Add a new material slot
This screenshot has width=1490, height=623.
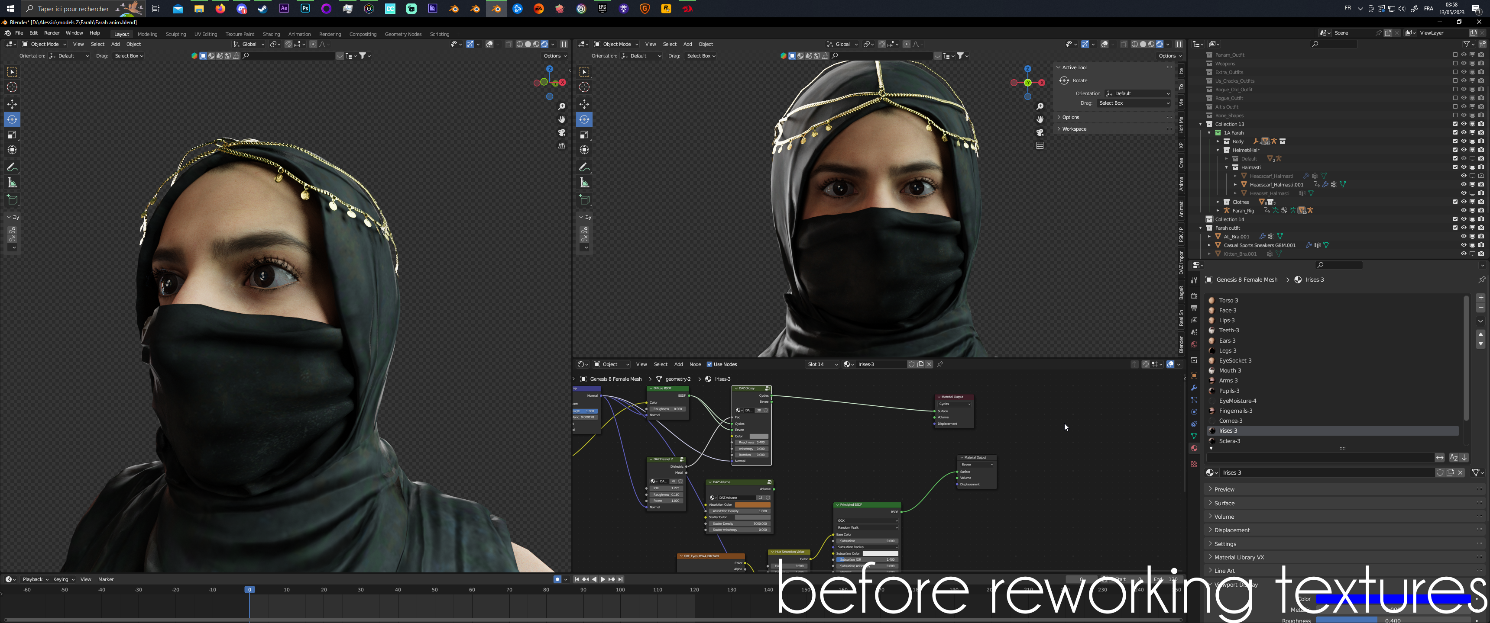click(x=1480, y=298)
